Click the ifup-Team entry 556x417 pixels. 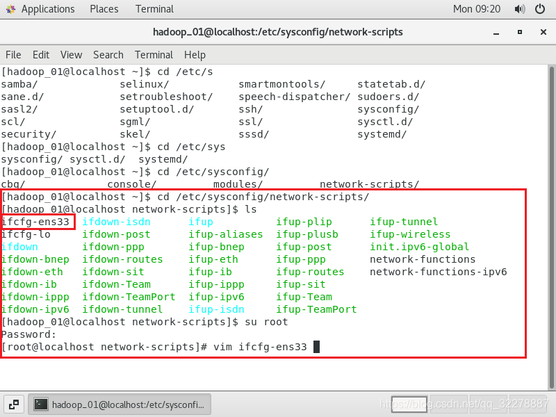tap(304, 297)
